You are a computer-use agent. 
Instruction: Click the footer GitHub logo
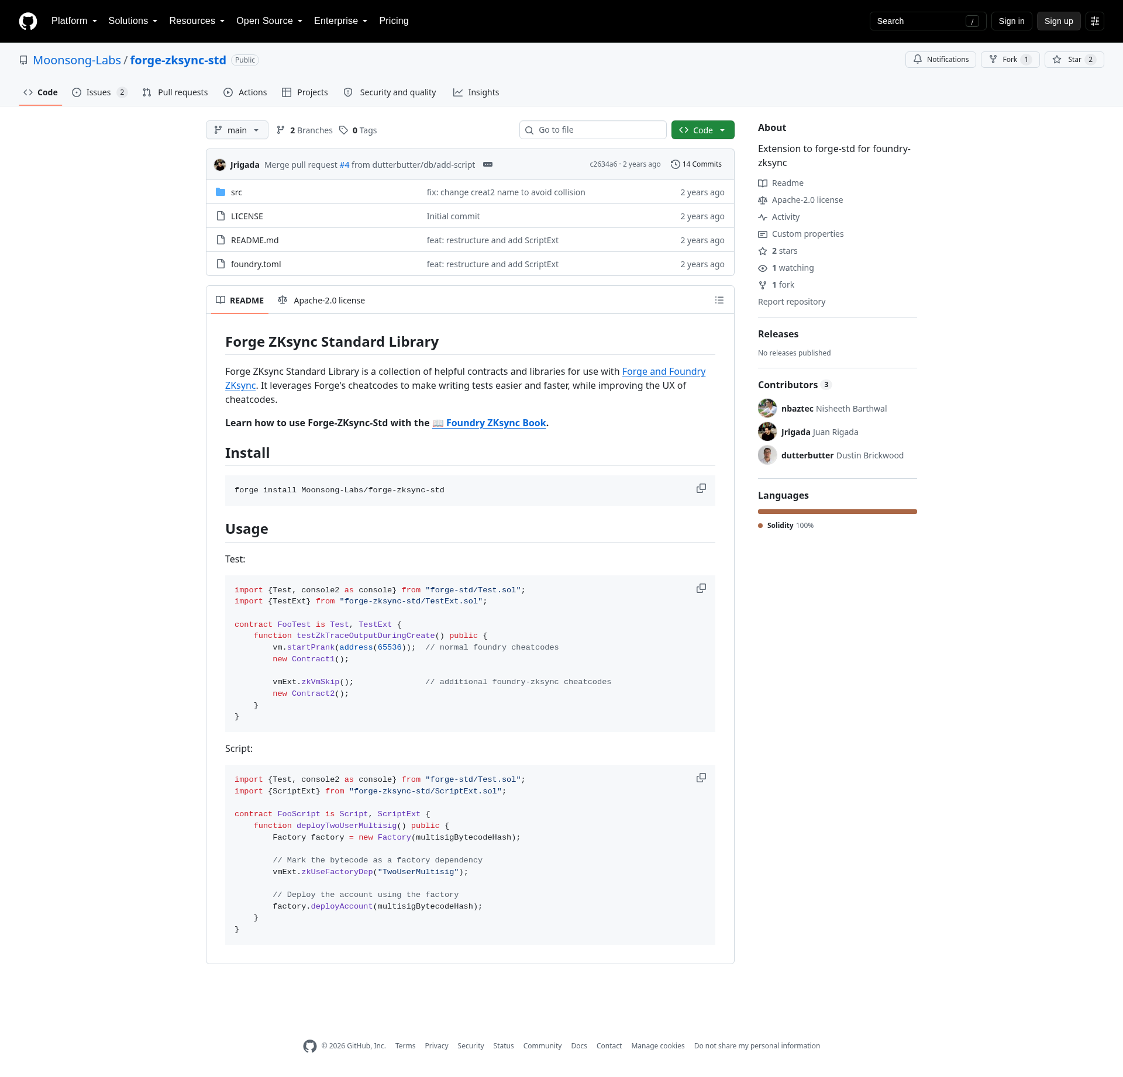point(310,1046)
